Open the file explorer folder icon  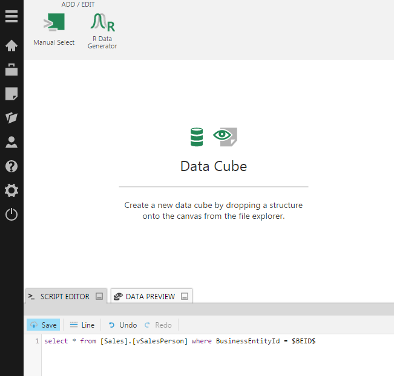point(11,118)
